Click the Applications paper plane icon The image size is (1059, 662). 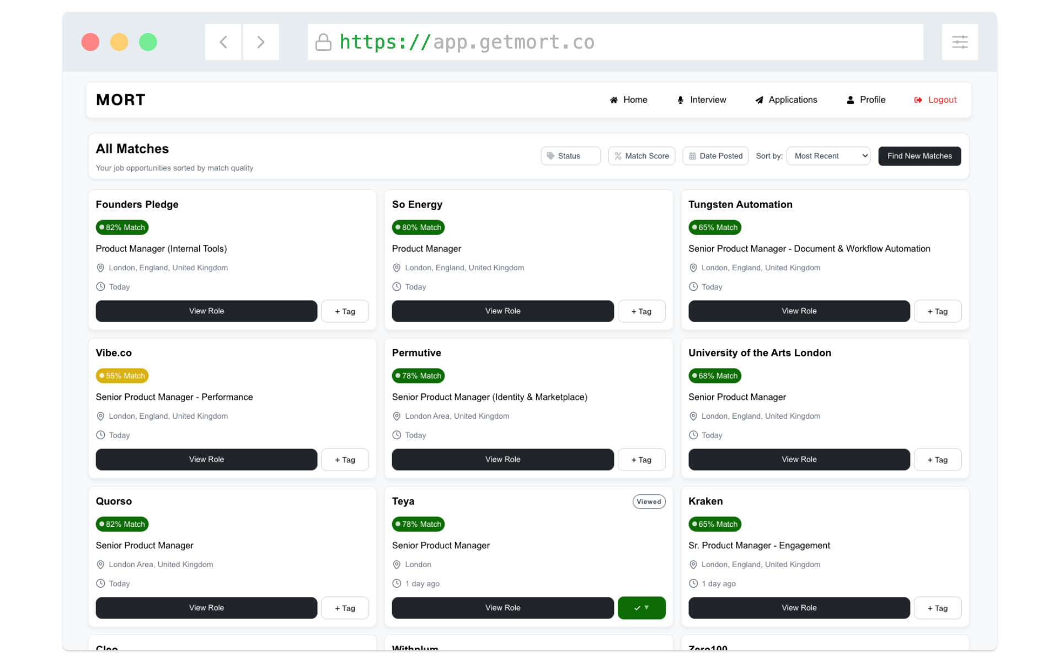click(759, 100)
